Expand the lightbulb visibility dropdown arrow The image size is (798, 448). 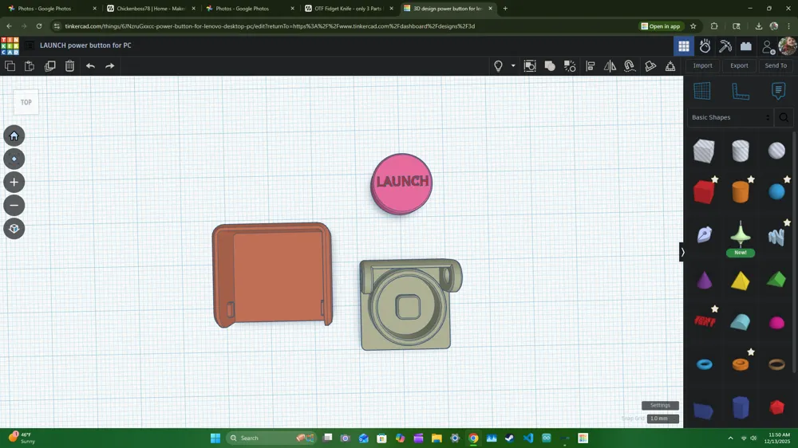click(513, 65)
